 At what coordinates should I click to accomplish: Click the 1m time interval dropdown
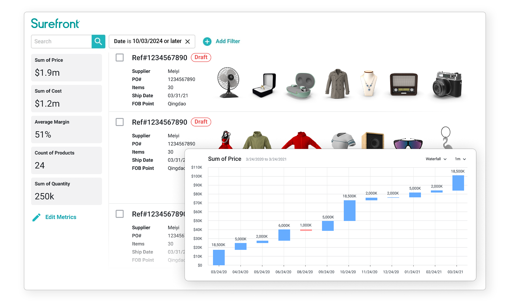point(460,159)
